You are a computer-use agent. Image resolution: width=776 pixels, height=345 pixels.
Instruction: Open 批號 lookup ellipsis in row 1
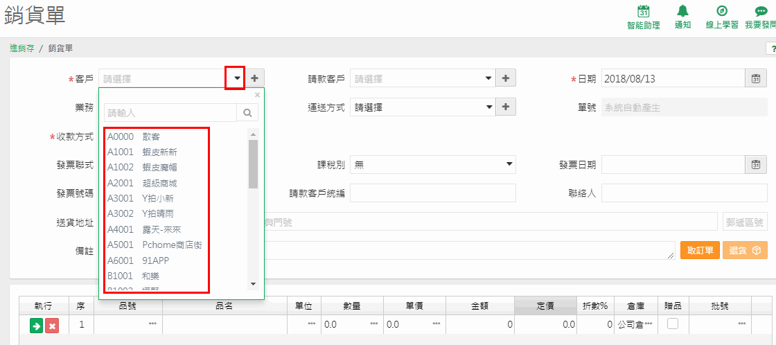point(742,324)
